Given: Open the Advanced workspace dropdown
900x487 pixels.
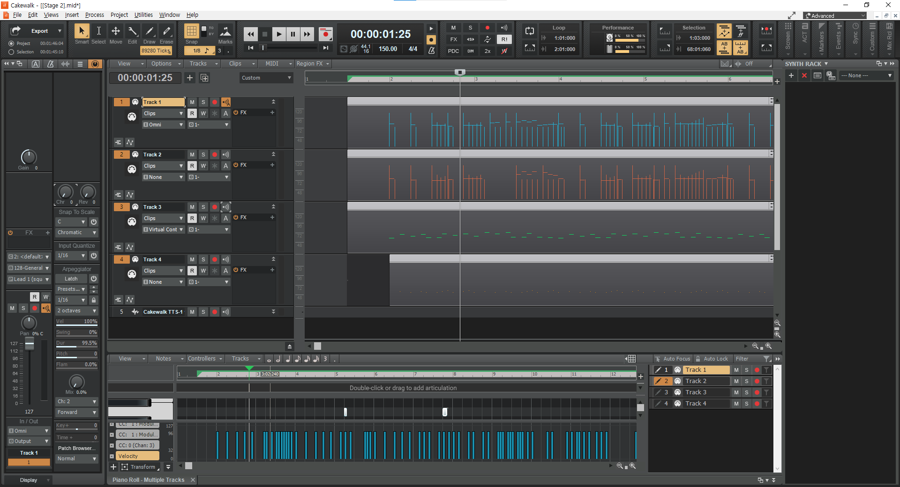Looking at the screenshot, I should (835, 16).
